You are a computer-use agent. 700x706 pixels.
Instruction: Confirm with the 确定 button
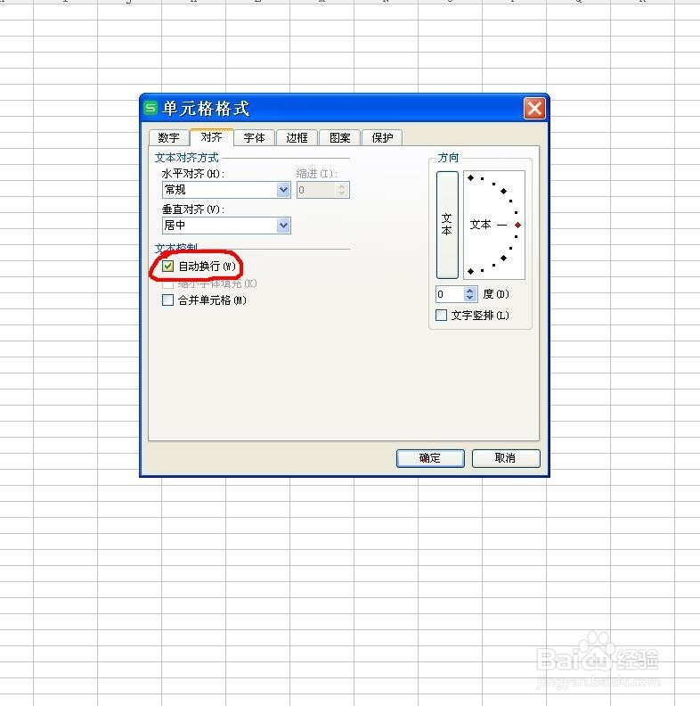[430, 458]
